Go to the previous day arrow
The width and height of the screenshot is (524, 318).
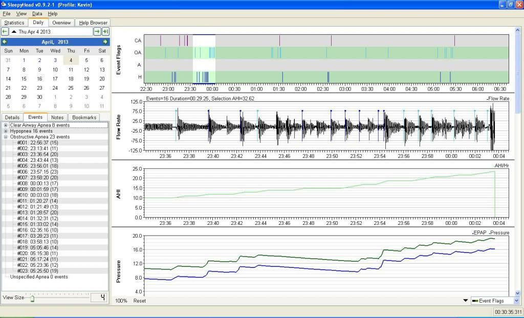[x=5, y=31]
